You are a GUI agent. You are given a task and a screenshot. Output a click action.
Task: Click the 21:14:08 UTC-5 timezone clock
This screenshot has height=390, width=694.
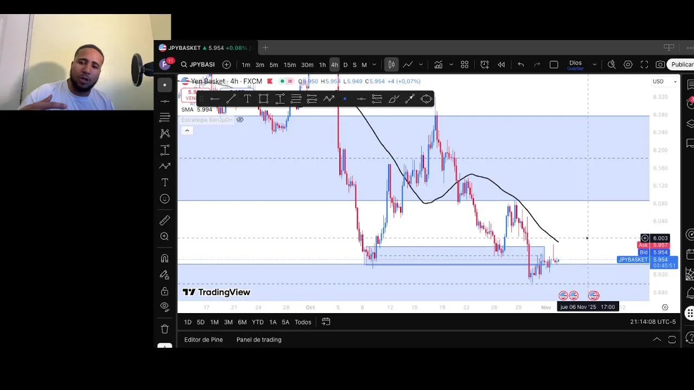pyautogui.click(x=653, y=322)
